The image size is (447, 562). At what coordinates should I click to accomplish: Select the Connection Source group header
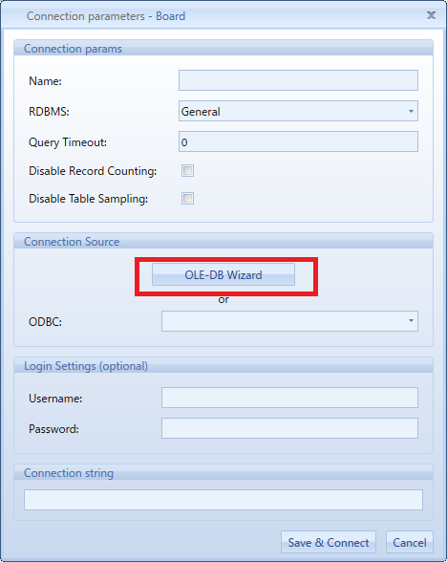pyautogui.click(x=72, y=242)
